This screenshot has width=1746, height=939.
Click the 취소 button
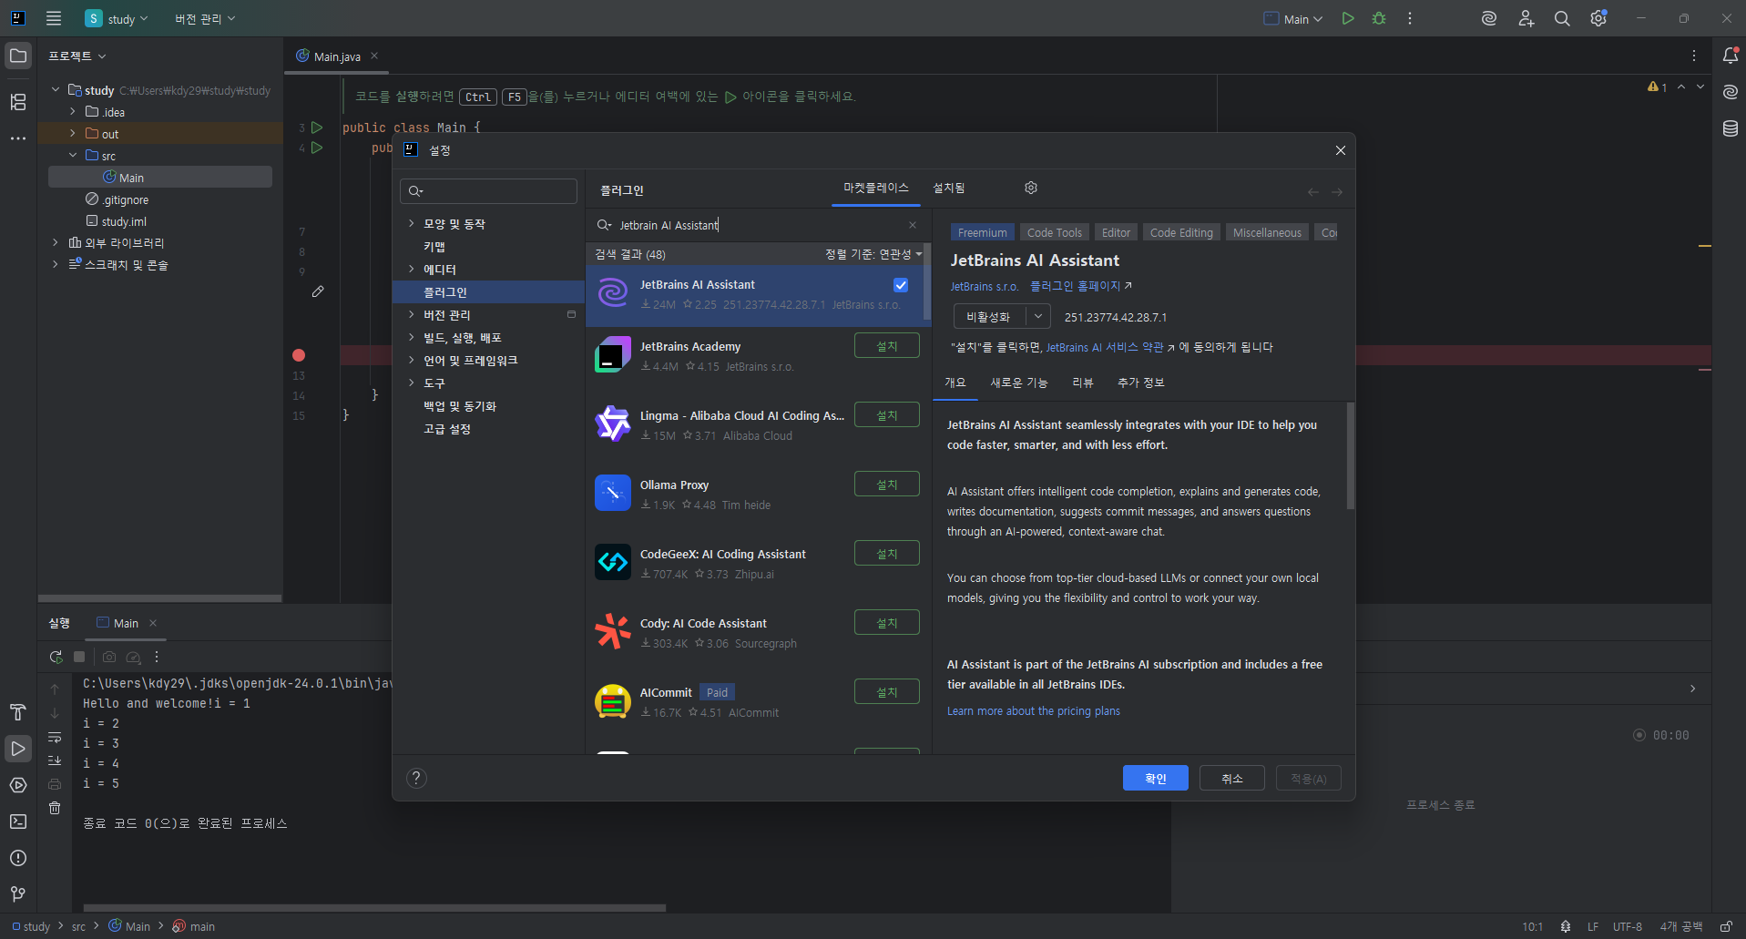1232,778
